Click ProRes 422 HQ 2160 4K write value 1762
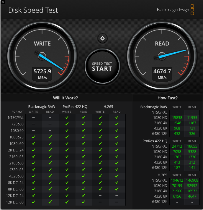 [x=177, y=157]
